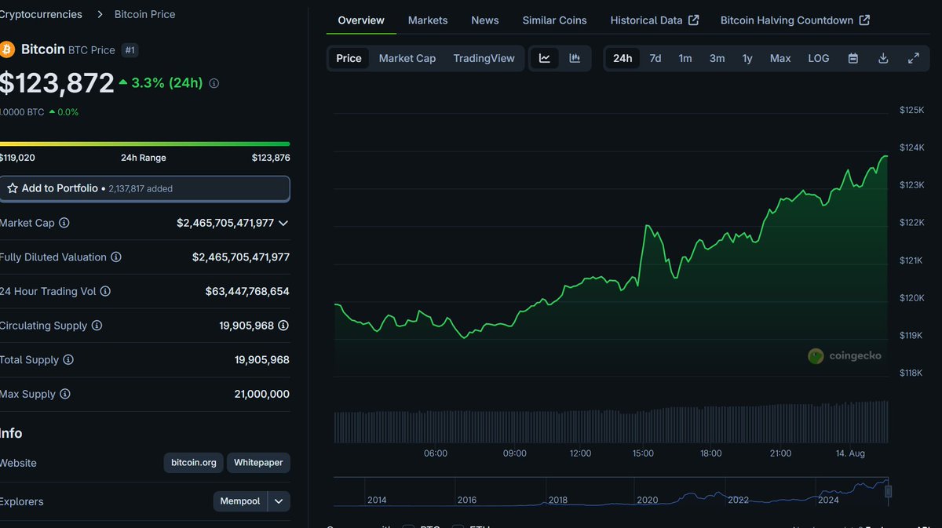942x528 pixels.
Task: Click the #1 rank badge
Action: click(130, 50)
